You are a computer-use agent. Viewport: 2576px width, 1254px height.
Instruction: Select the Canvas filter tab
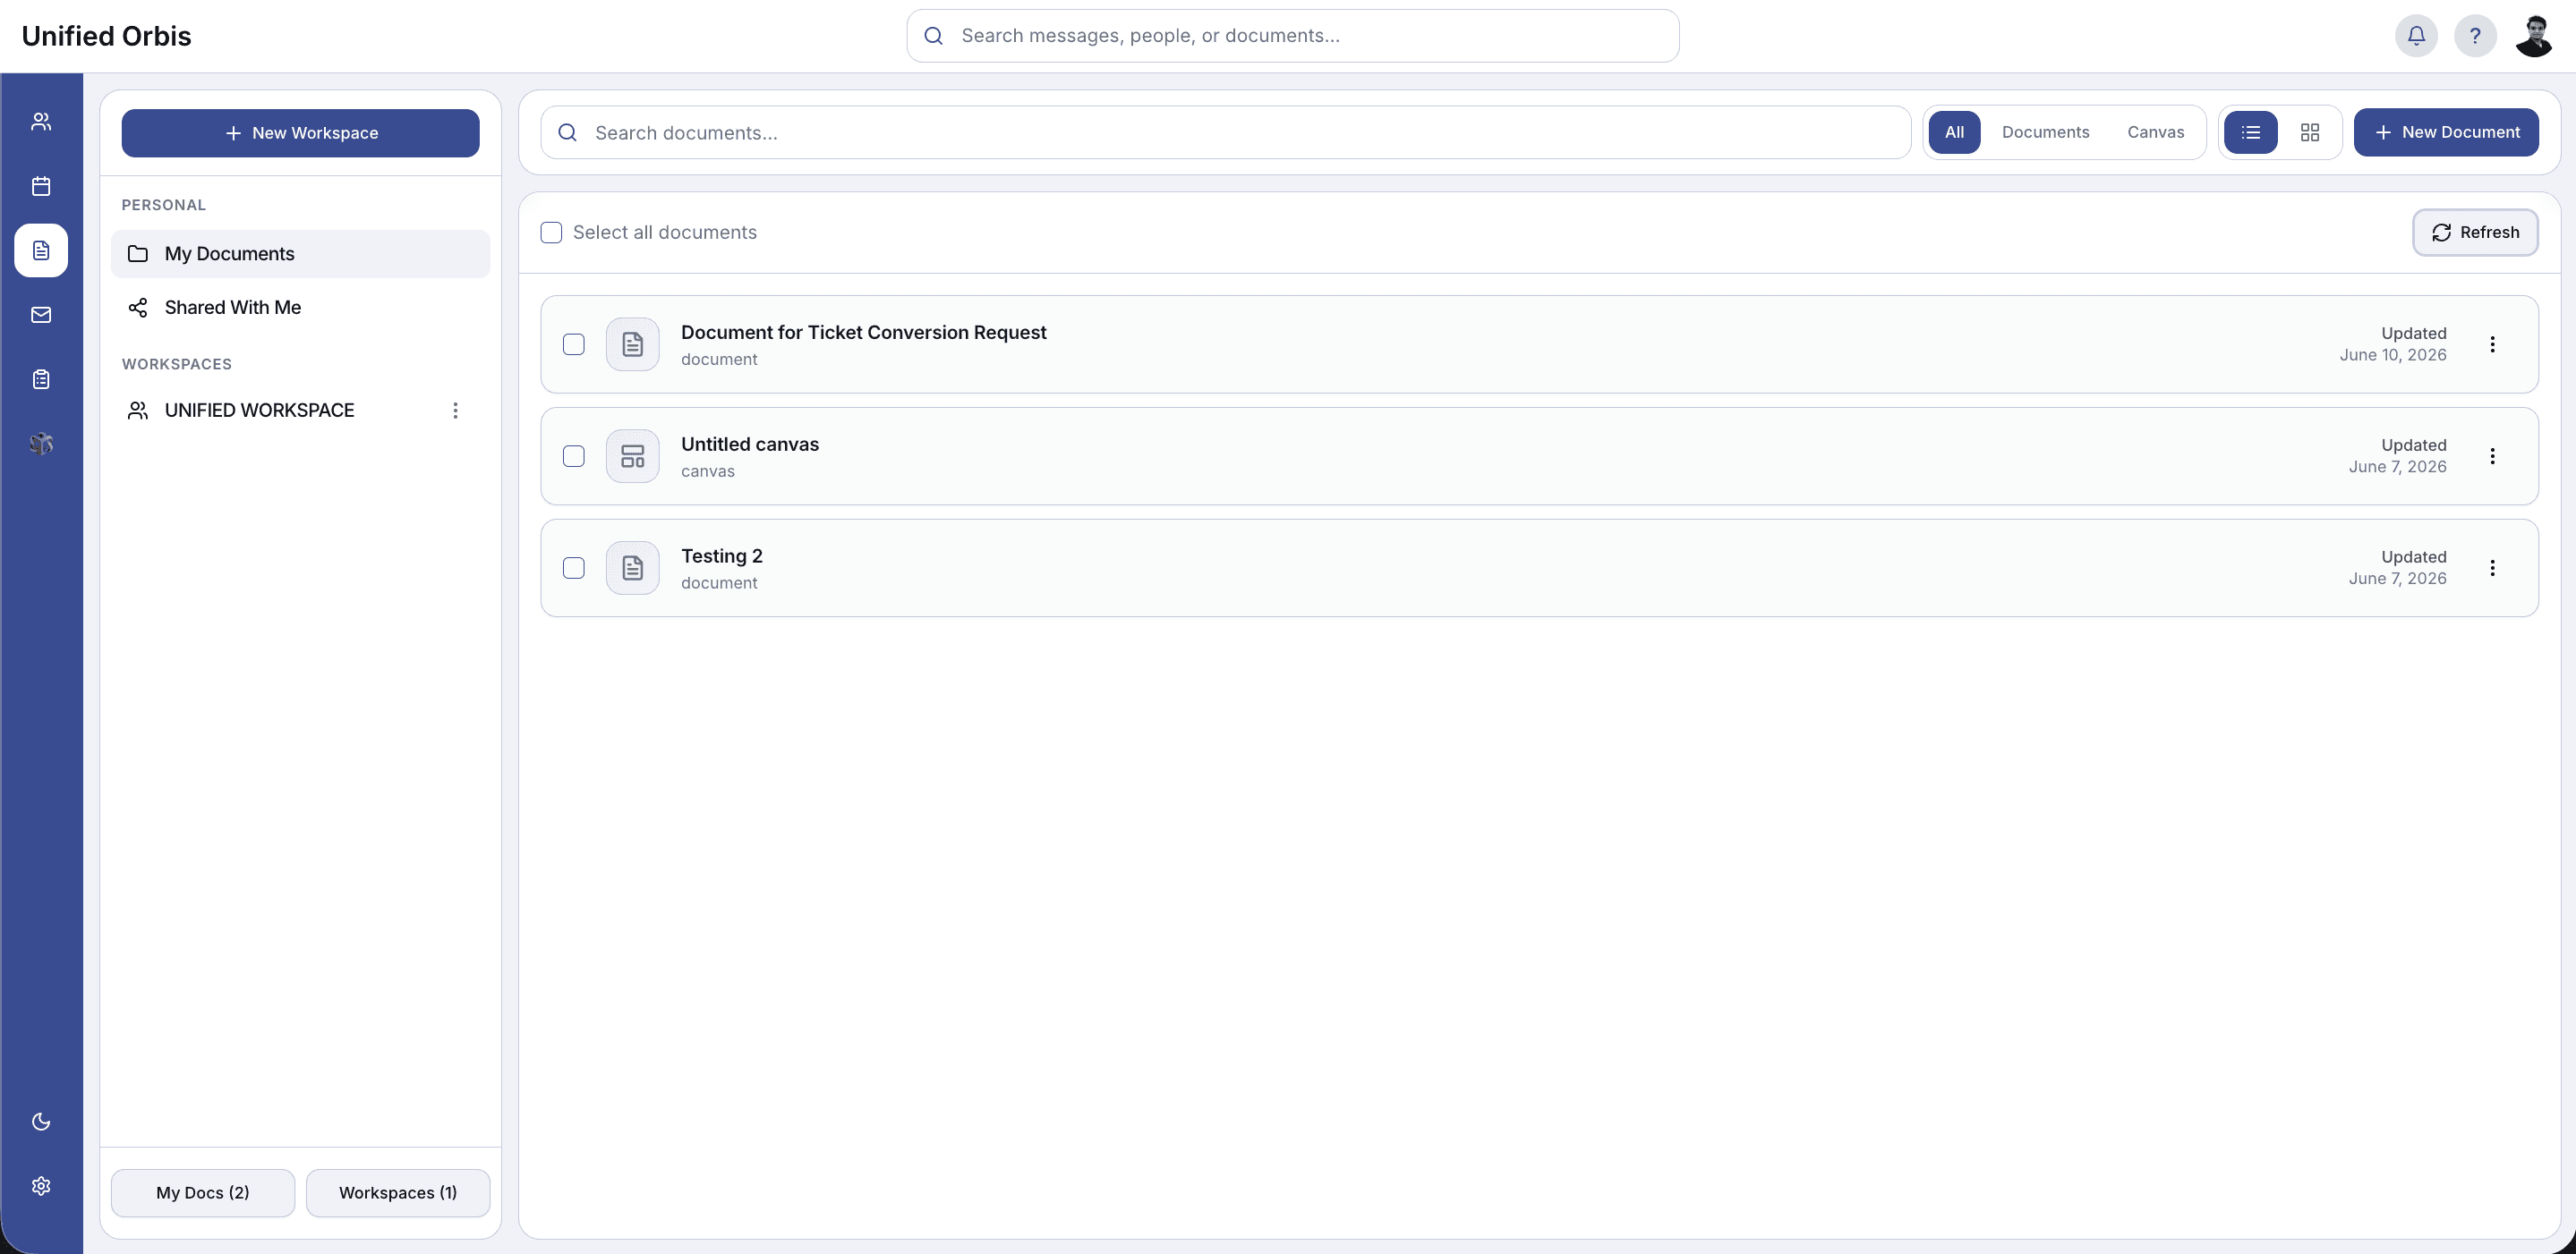pyautogui.click(x=2155, y=131)
